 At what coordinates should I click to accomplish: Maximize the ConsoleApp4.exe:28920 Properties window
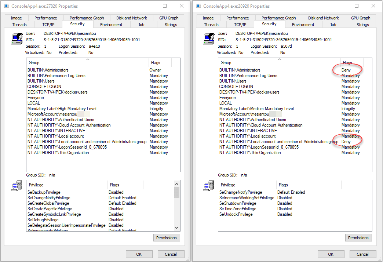tap(357, 6)
